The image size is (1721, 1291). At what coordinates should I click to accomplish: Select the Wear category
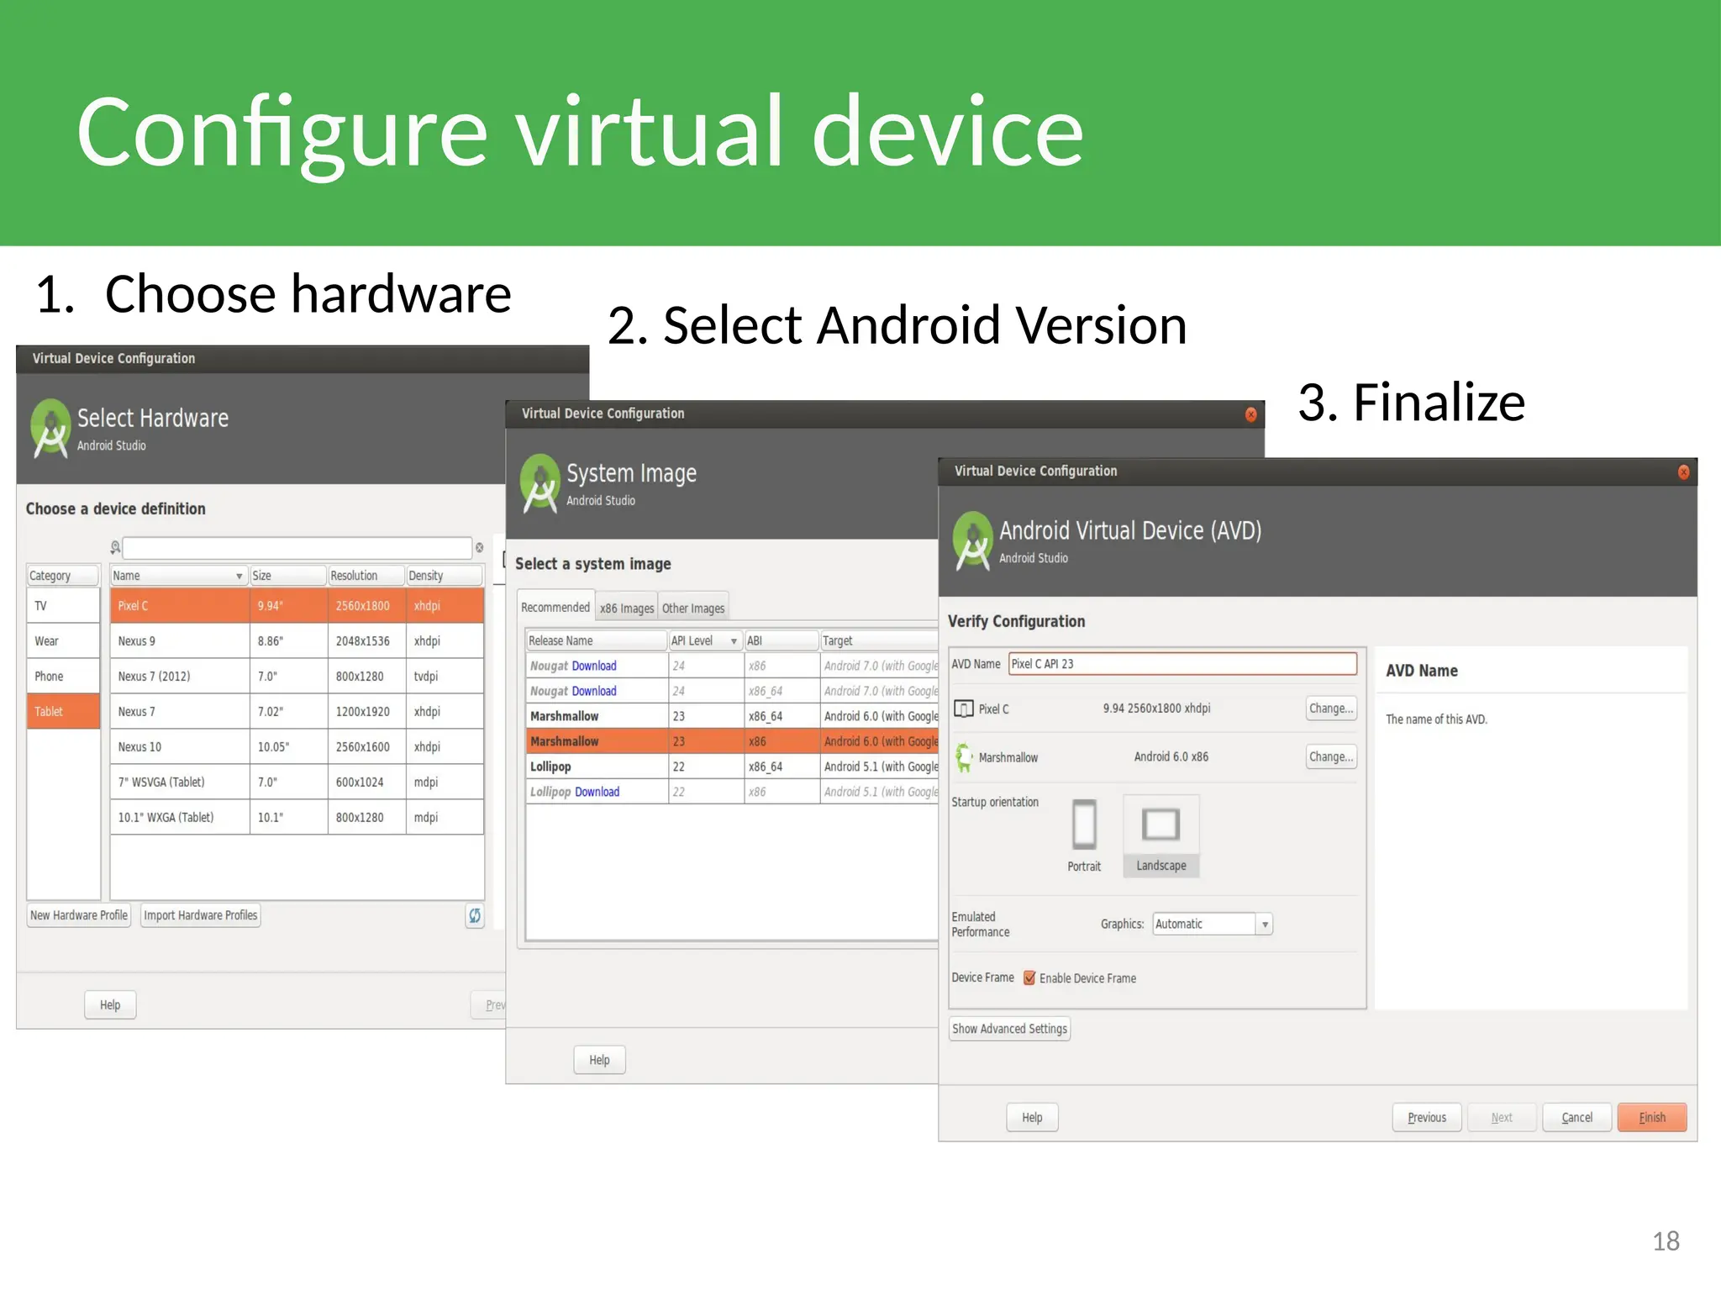coord(63,640)
